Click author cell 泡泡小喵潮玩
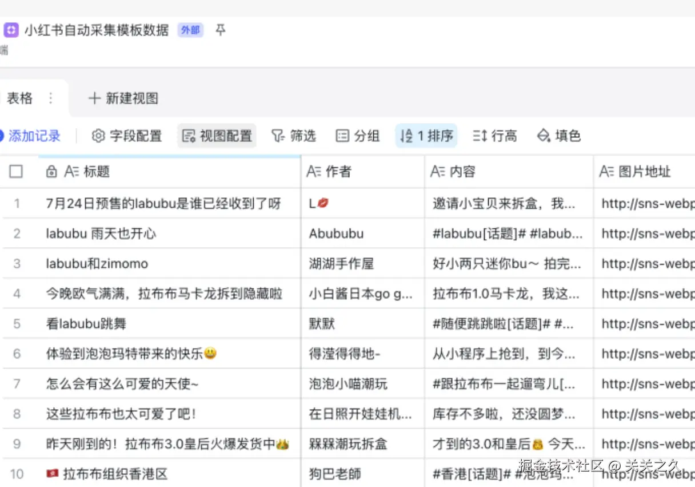 click(x=363, y=384)
